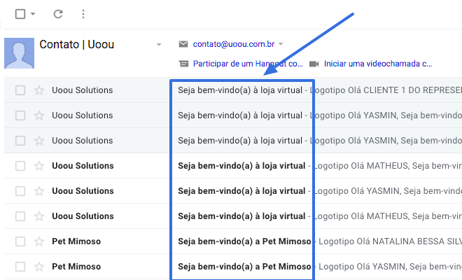The image size is (462, 280).
Task: Open email with Olá CLIENTE 1 DO REPRESE
Action: tap(233, 90)
